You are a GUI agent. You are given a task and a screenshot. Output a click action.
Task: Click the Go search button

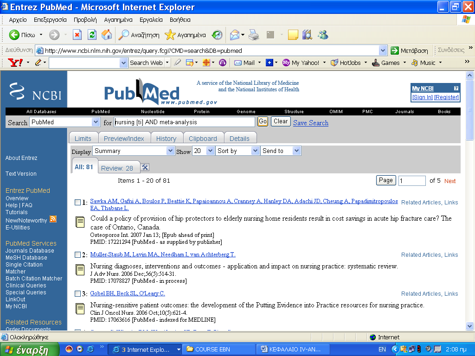(263, 121)
